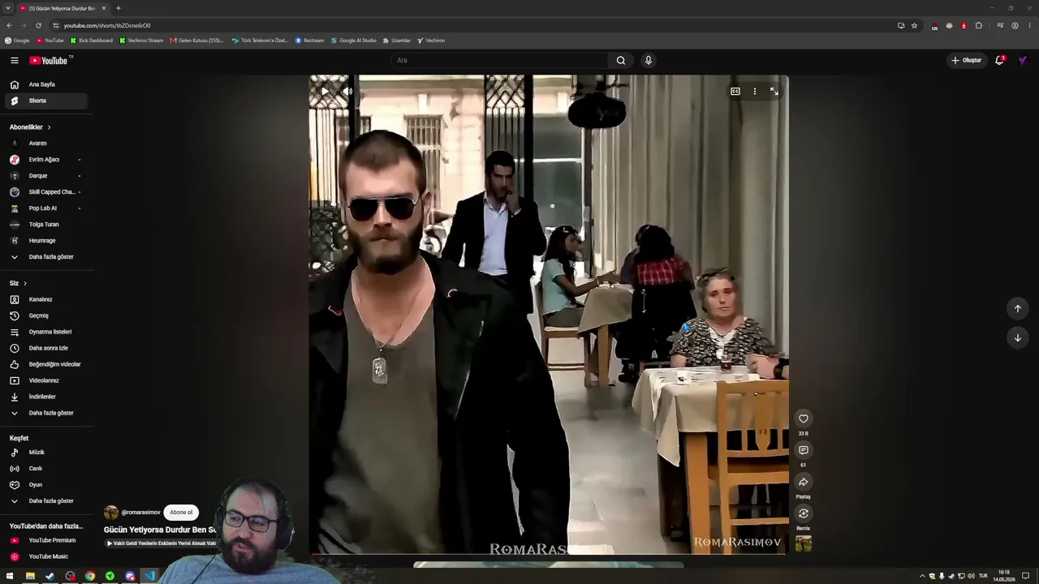This screenshot has height=584, width=1039.
Task: Open the YouTube hamburger guide menu
Action: point(15,60)
